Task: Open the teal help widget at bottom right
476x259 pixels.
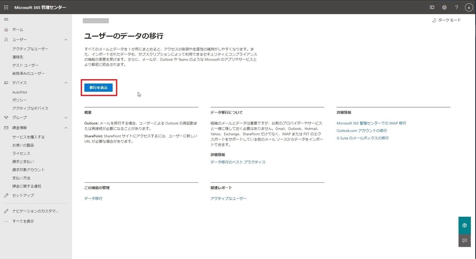Action: [464, 225]
